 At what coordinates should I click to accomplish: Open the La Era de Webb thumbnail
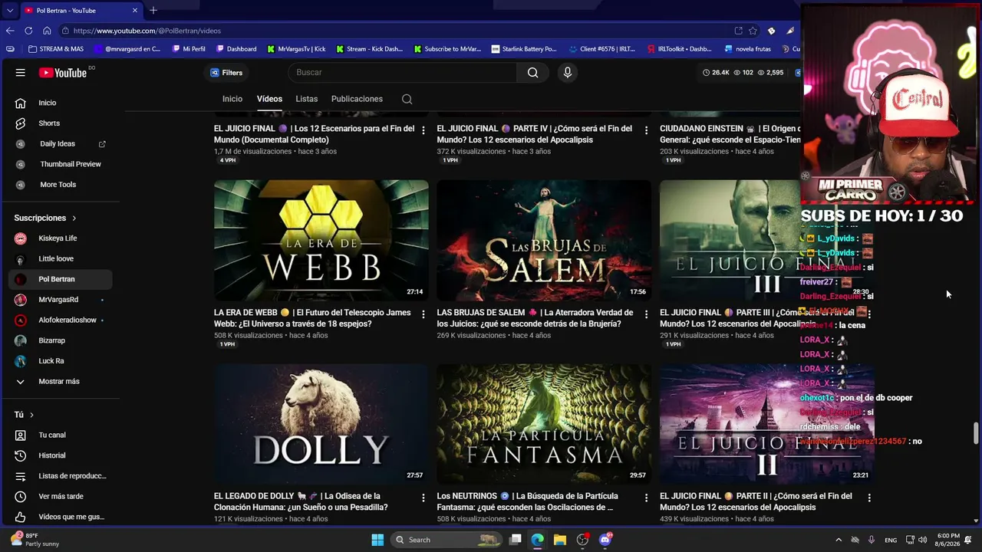pyautogui.click(x=321, y=240)
